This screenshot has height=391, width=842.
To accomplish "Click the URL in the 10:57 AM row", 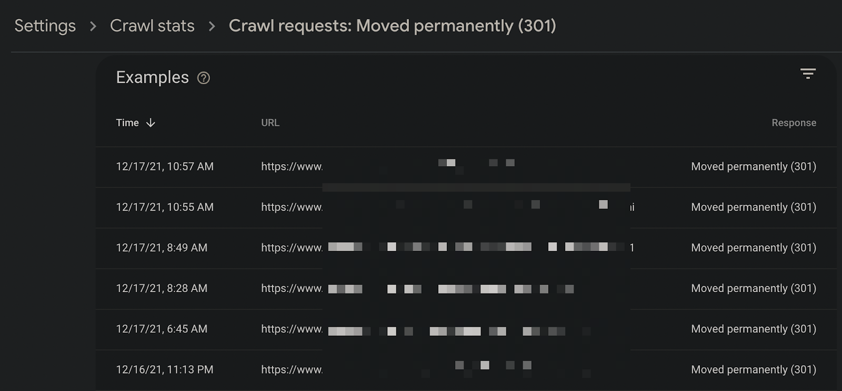I will tap(388, 166).
